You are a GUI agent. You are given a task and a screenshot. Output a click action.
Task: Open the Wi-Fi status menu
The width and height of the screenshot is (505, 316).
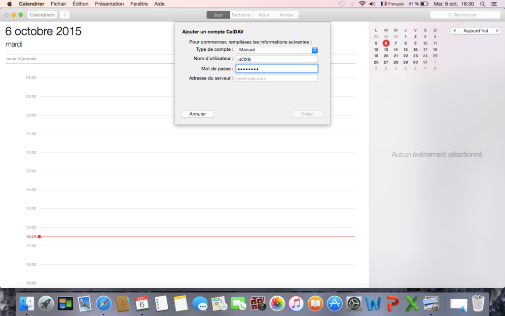(x=362, y=4)
